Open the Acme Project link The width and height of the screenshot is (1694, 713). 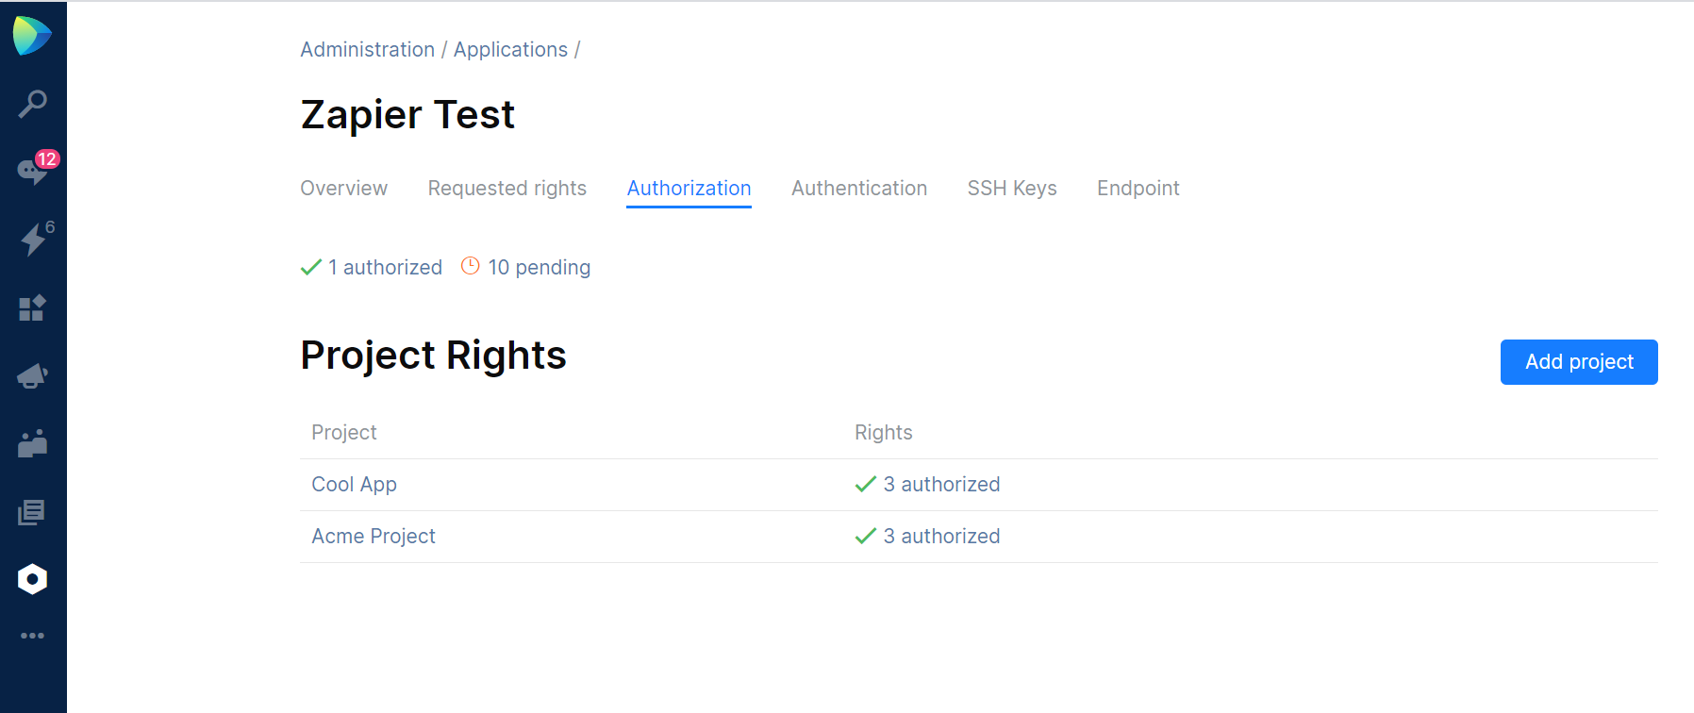point(373,537)
